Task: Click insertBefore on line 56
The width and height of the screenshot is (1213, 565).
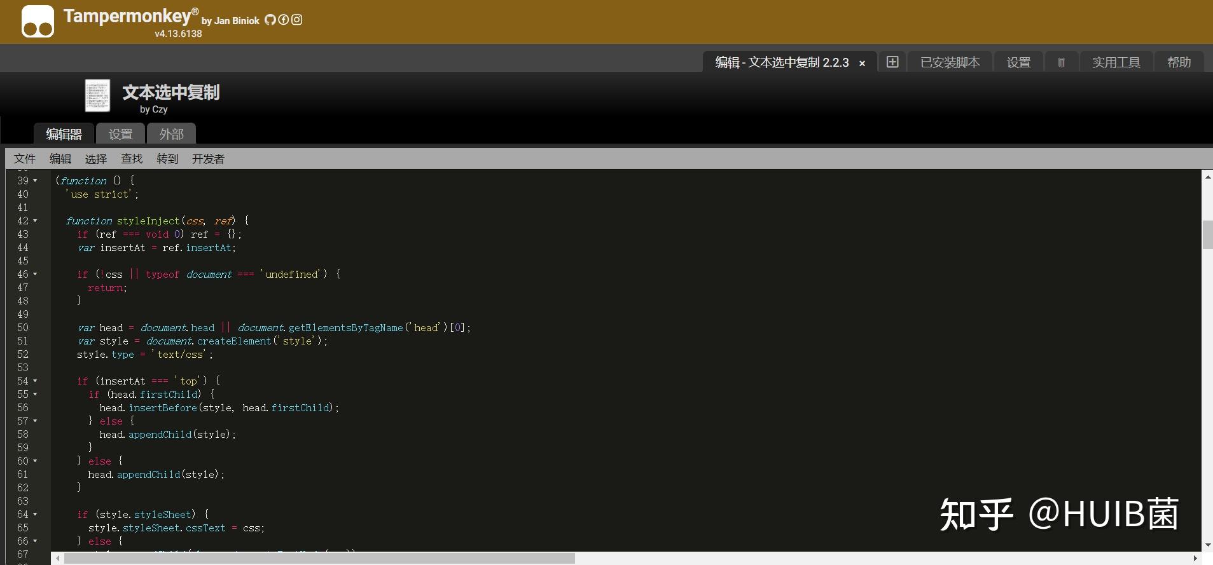Action: point(163,407)
